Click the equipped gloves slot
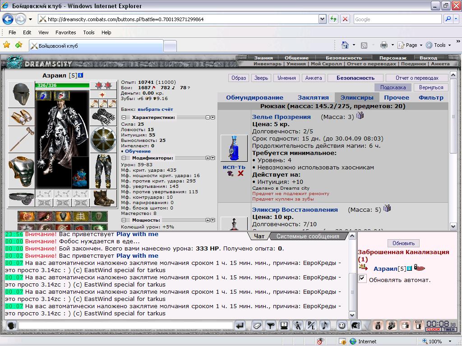The height and width of the screenshot is (346, 462). pyautogui.click(x=103, y=117)
